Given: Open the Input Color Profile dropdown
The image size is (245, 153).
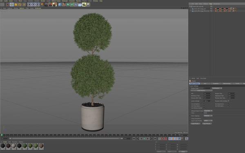Looking at the screenshot, I should tap(208, 121).
